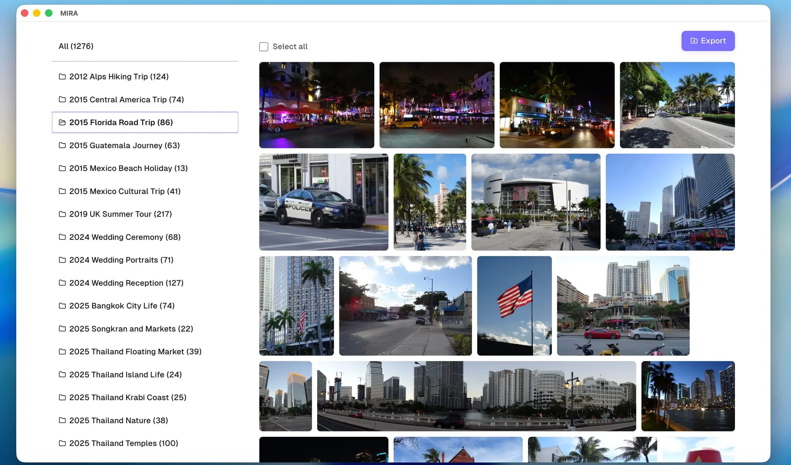The width and height of the screenshot is (791, 465).
Task: Open the American flag photo
Action: pyautogui.click(x=514, y=306)
